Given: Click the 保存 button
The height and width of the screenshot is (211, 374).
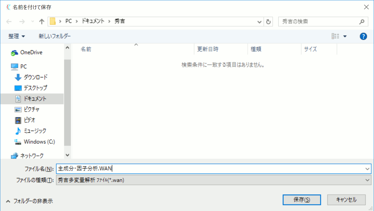Looking at the screenshot, I should (x=302, y=200).
